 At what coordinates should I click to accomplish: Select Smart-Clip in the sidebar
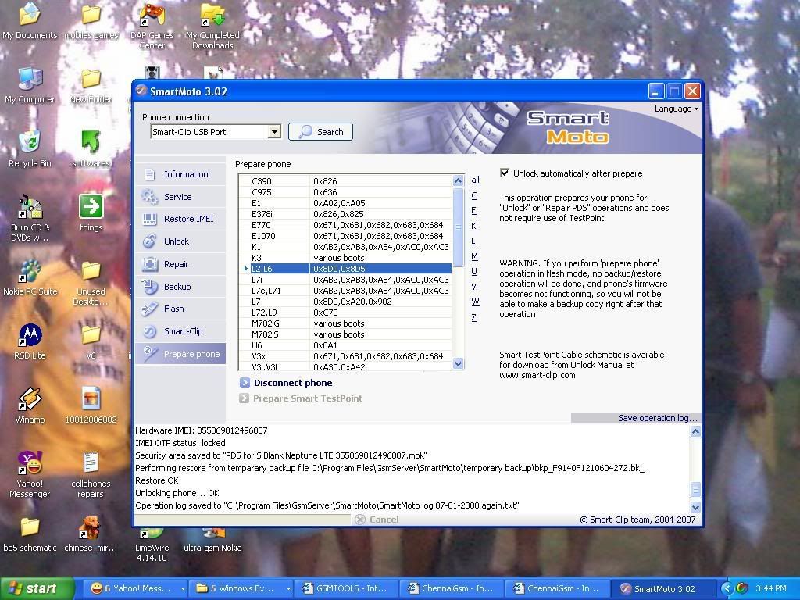[x=180, y=331]
